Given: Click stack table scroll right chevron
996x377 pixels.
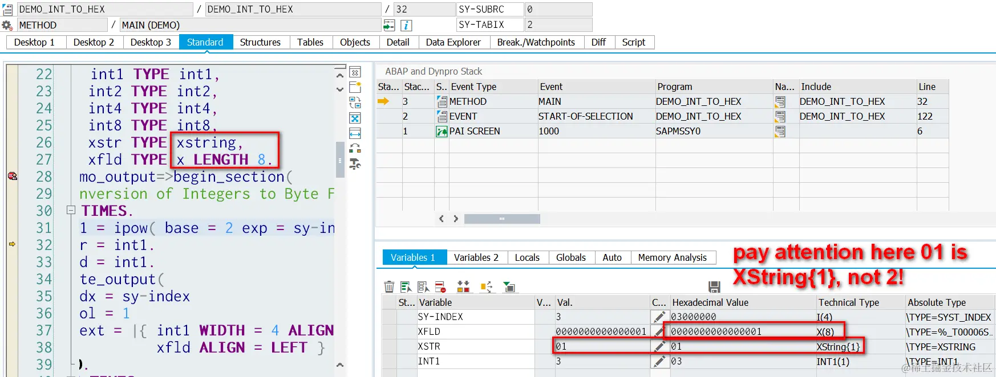Looking at the screenshot, I should (x=456, y=219).
